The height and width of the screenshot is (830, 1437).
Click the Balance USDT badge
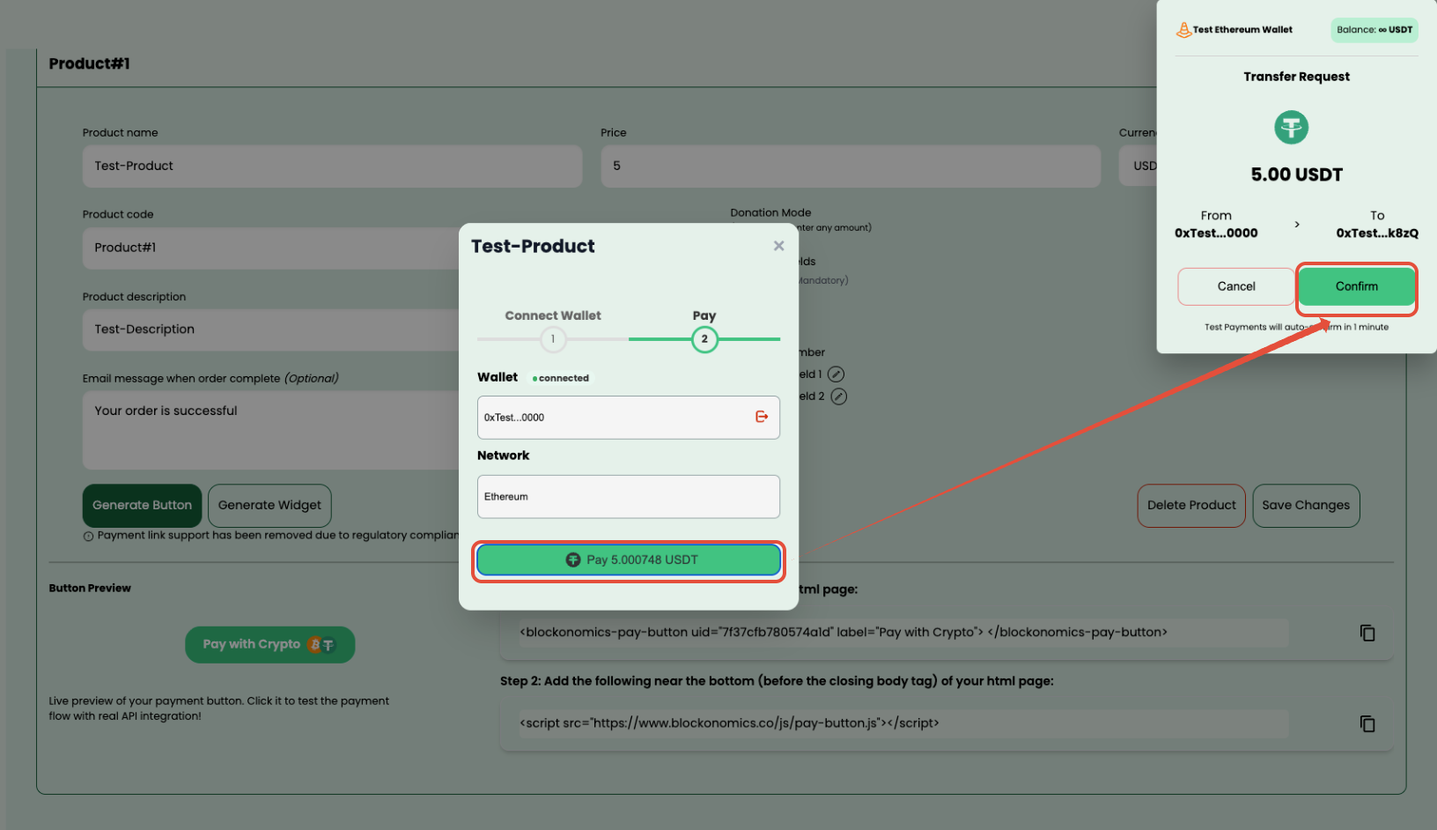[1374, 30]
